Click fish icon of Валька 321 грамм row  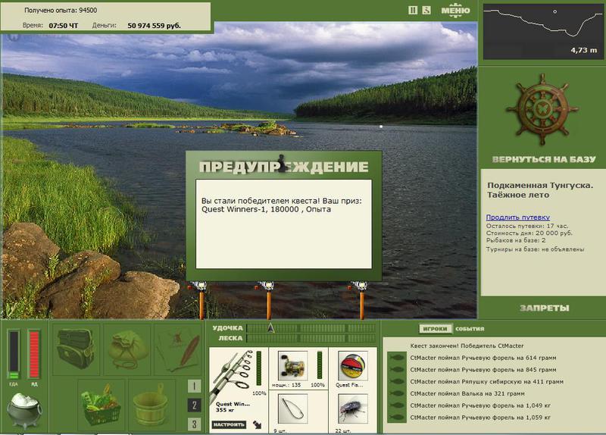[396, 393]
